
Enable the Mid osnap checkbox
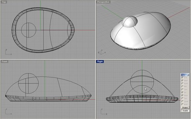point(182,87)
